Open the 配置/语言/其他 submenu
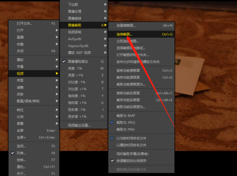 [x=34, y=101]
